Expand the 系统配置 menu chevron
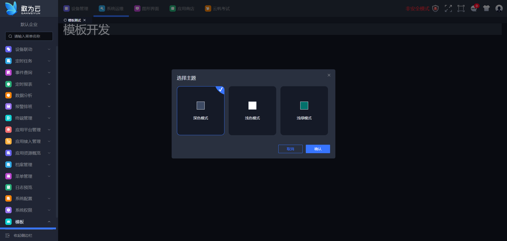 pos(49,198)
